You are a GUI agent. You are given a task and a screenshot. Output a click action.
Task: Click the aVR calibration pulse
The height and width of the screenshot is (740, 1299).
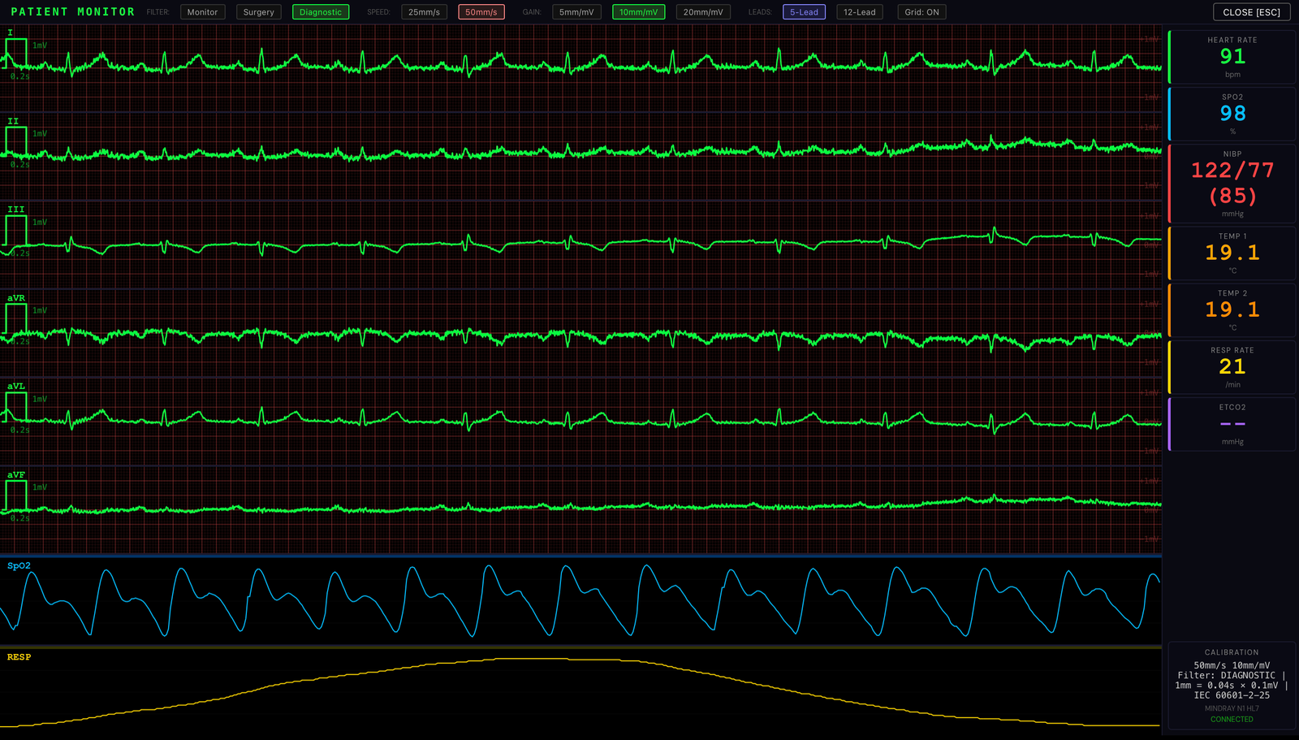16,318
